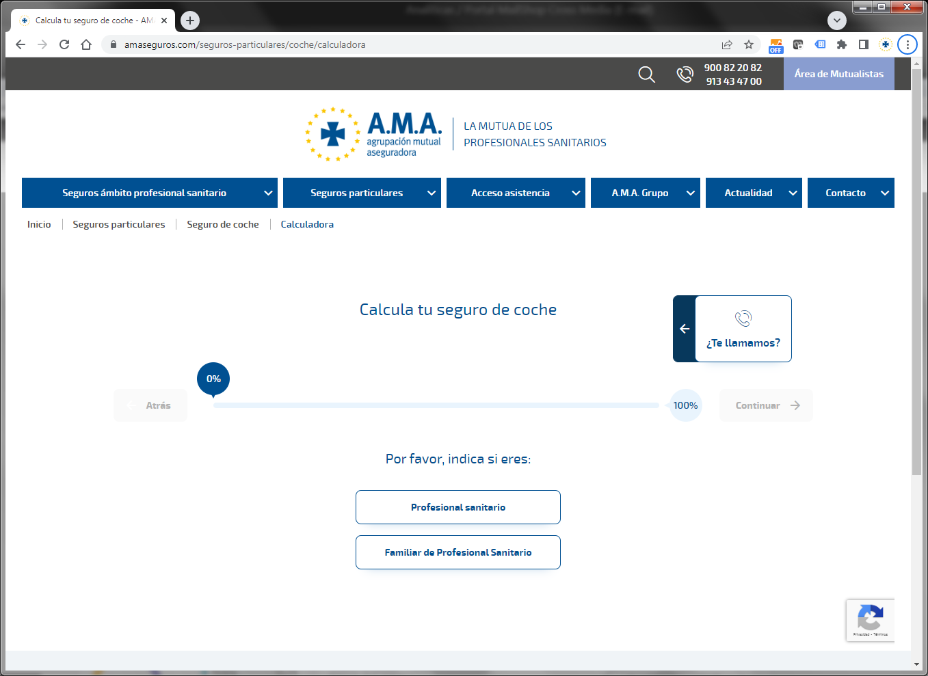The image size is (928, 676).
Task: Open the browser extensions puzzle icon
Action: [842, 44]
